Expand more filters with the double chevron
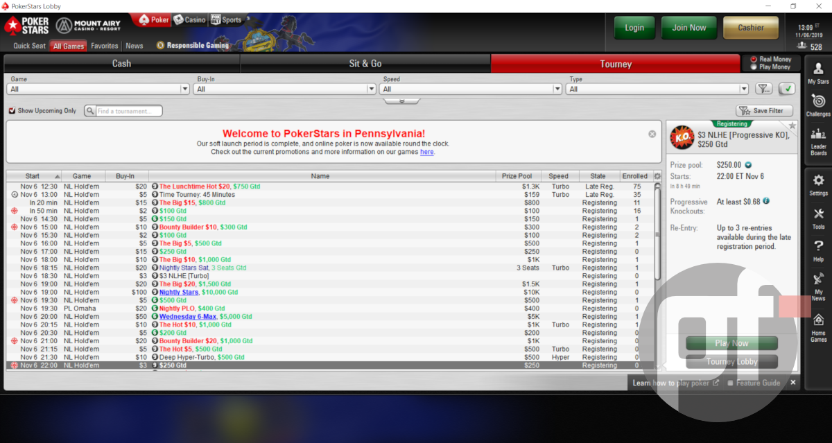Viewport: 832px width, 443px height. tap(401, 101)
